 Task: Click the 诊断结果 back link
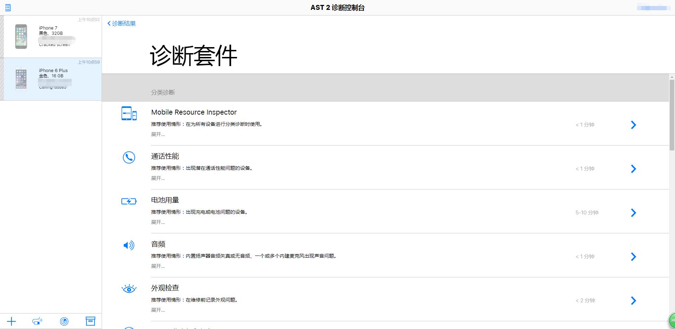click(121, 23)
